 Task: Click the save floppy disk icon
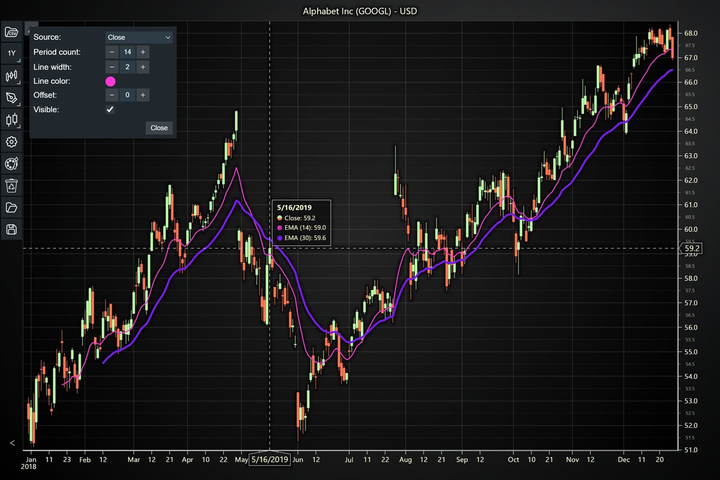(11, 229)
